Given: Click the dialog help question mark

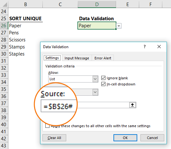Looking at the screenshot, I should pos(145,47).
